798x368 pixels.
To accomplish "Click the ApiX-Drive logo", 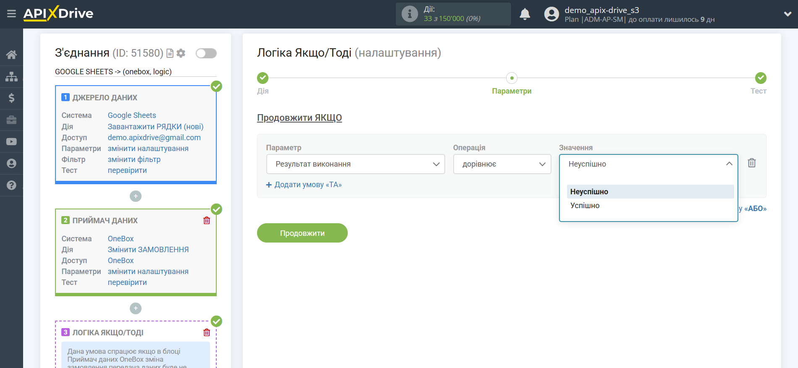I will pos(58,13).
